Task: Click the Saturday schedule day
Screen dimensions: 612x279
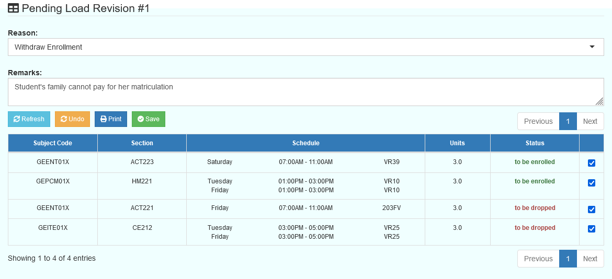Action: coord(220,162)
